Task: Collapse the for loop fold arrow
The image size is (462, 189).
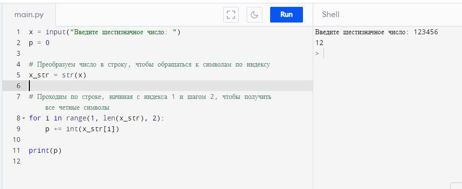Action: (23, 118)
